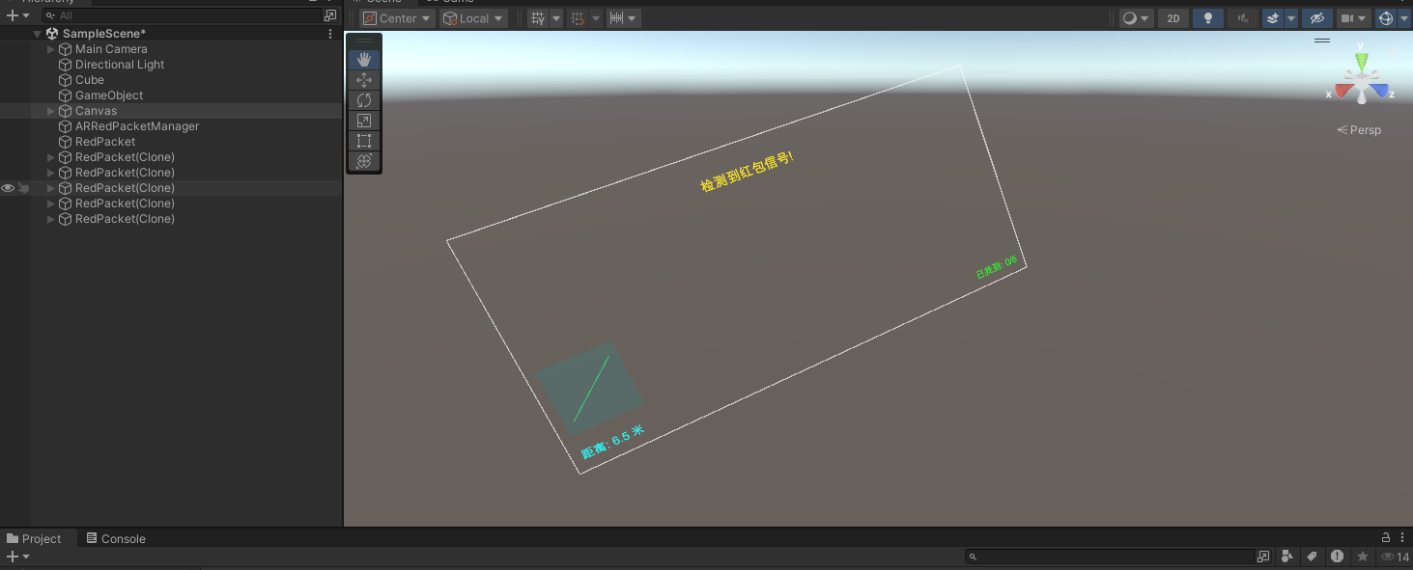Select the Scale tool
Viewport: 1413px width, 570px height.
(x=364, y=121)
